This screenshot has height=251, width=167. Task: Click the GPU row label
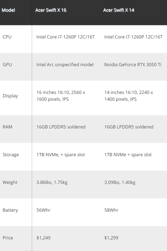click(7, 65)
